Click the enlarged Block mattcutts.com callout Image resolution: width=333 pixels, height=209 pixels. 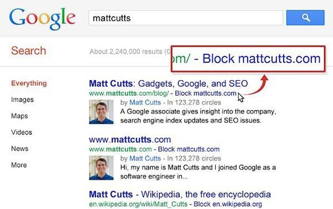coord(248,59)
